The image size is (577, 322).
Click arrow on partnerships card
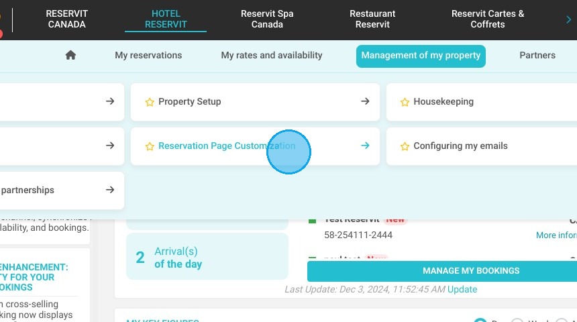point(110,190)
